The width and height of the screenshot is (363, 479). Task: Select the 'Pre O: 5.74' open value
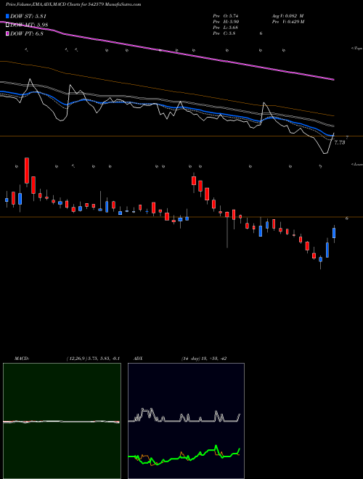(226, 15)
